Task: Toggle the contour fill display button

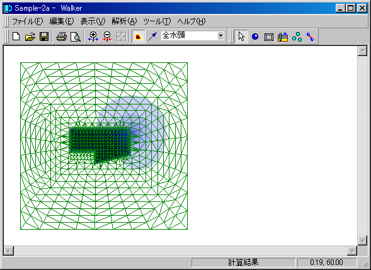Action: coord(139,37)
